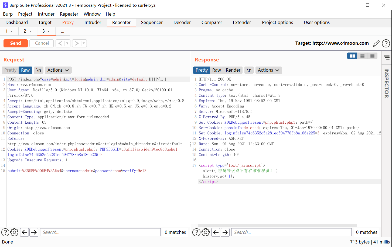Click the POST request body line with username=admin

(77, 171)
